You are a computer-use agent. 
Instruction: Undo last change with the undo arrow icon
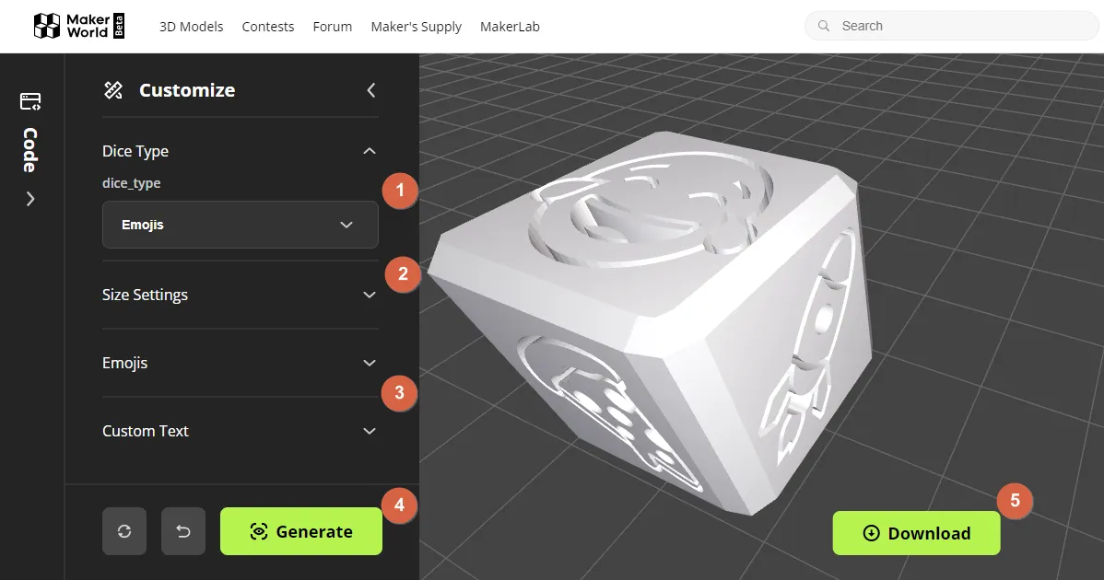pos(182,530)
